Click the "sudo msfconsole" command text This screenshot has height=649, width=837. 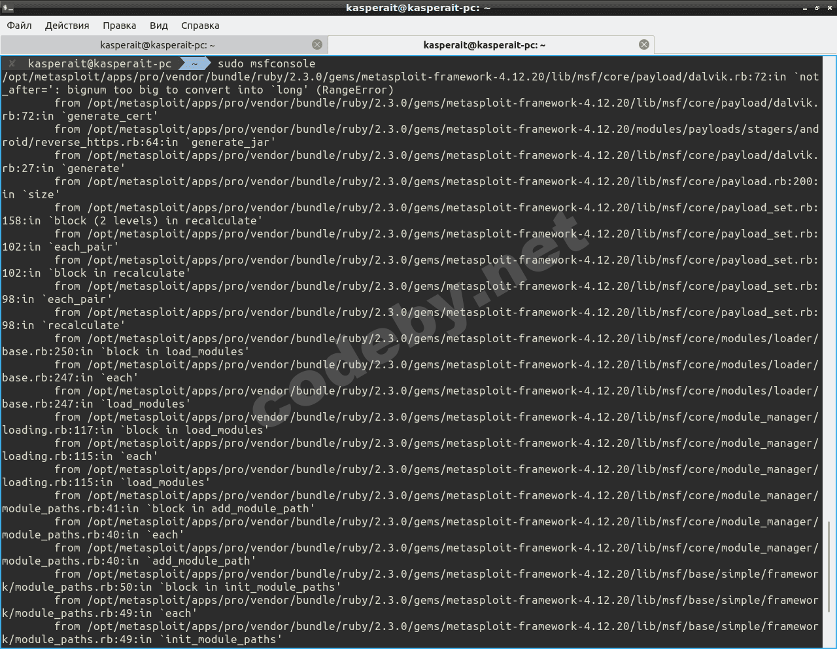[x=266, y=63]
